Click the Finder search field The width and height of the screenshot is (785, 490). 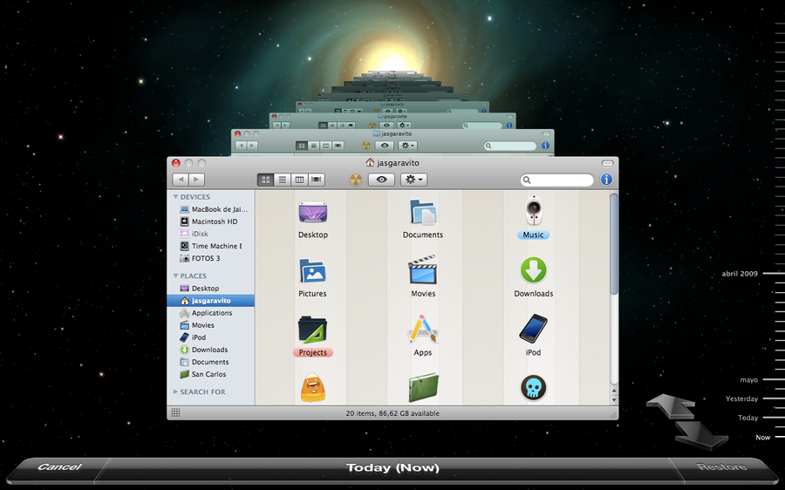556,180
